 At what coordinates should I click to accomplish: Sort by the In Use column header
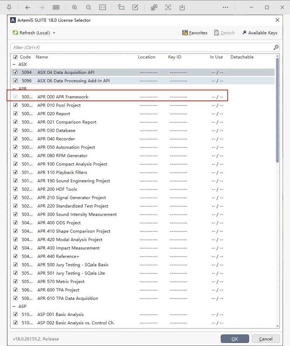(216, 57)
